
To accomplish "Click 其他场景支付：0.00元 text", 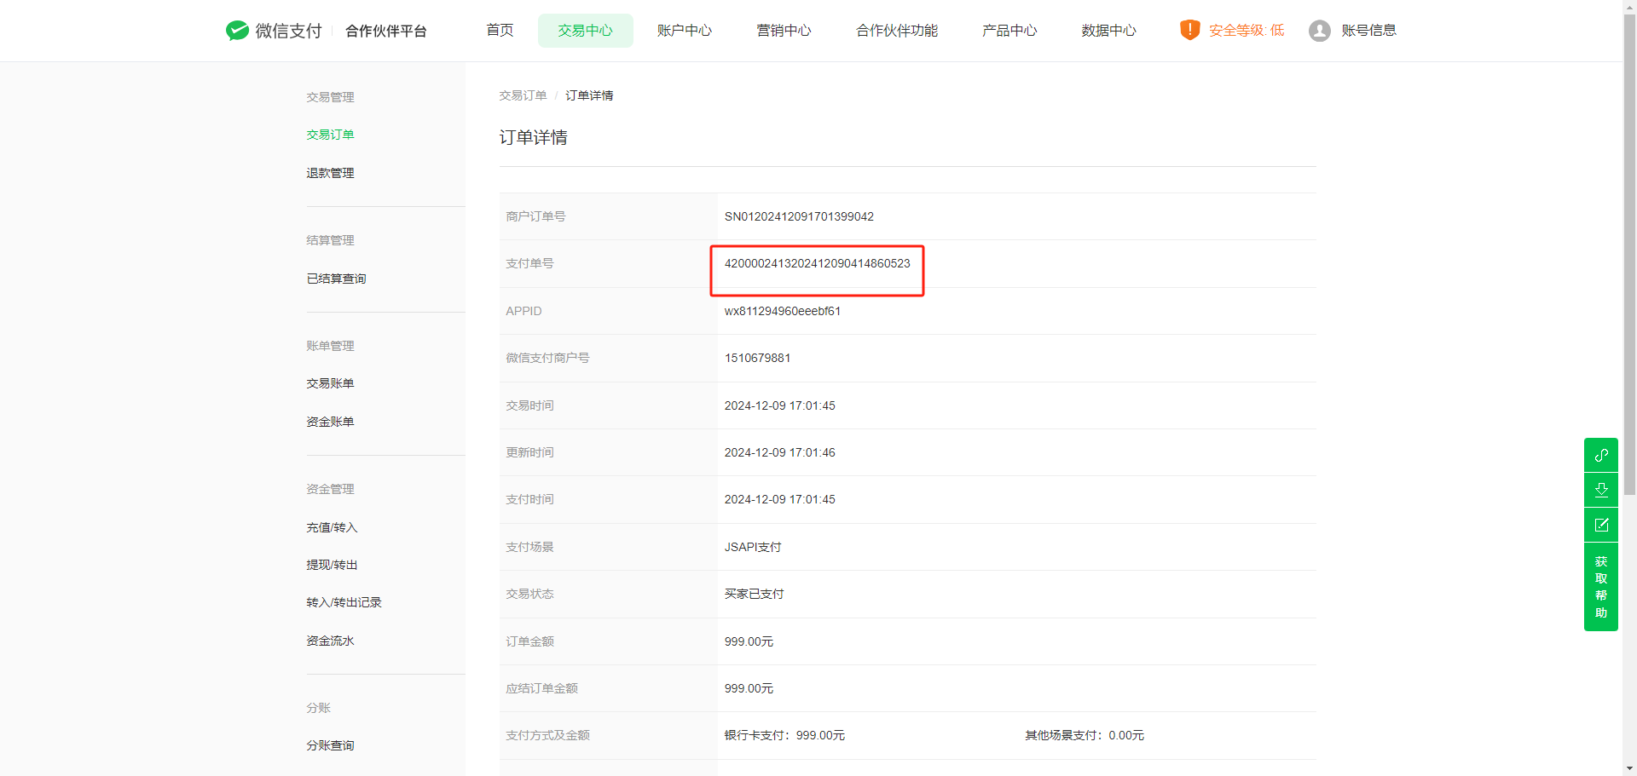I will click(x=1085, y=735).
